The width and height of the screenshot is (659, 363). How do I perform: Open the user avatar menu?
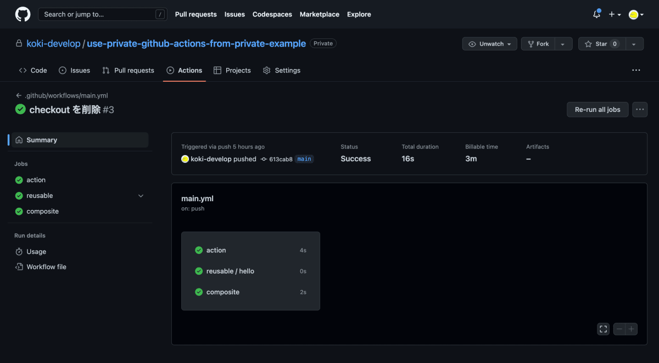[636, 15]
